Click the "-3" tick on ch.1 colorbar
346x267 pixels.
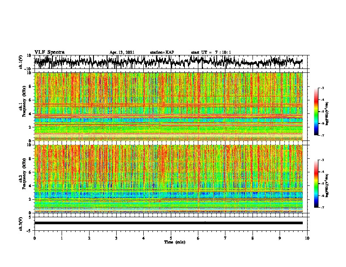coord(322,88)
